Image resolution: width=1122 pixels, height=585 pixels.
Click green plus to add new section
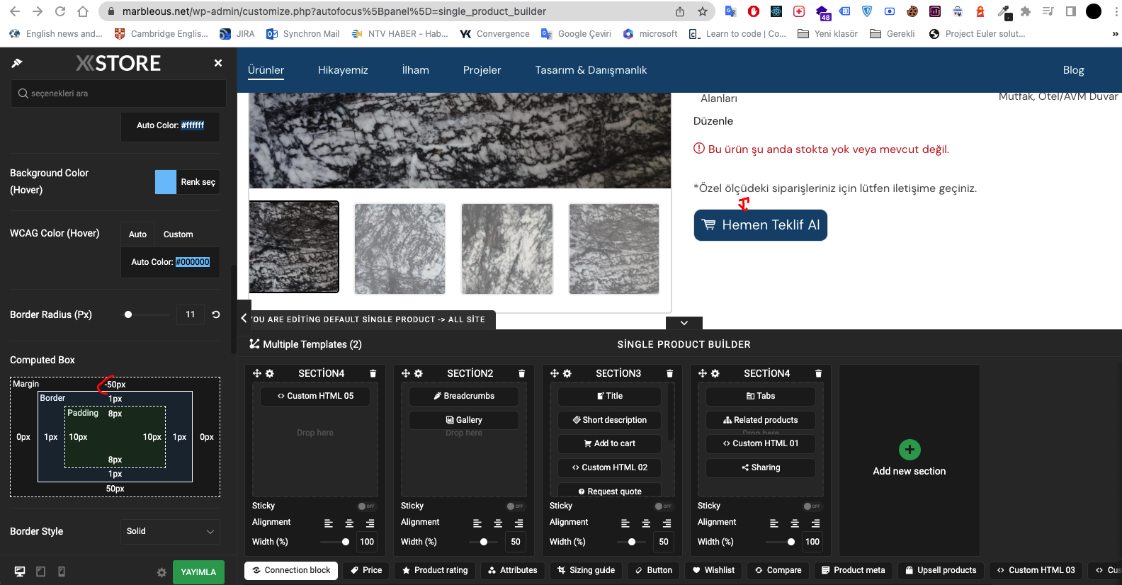coord(909,450)
